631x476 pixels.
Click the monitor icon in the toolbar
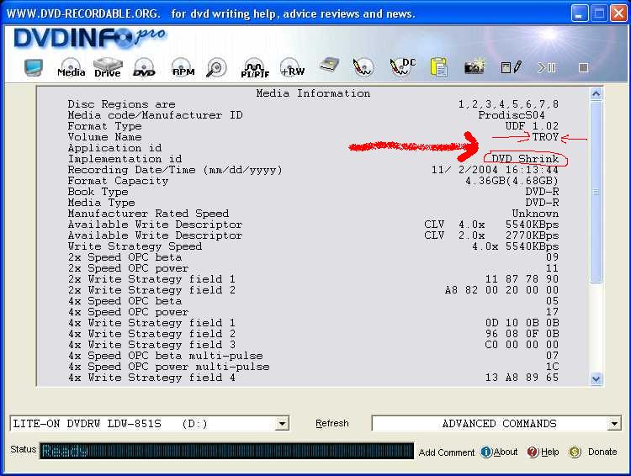[34, 67]
